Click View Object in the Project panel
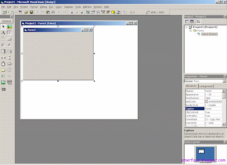 click(x=192, y=22)
